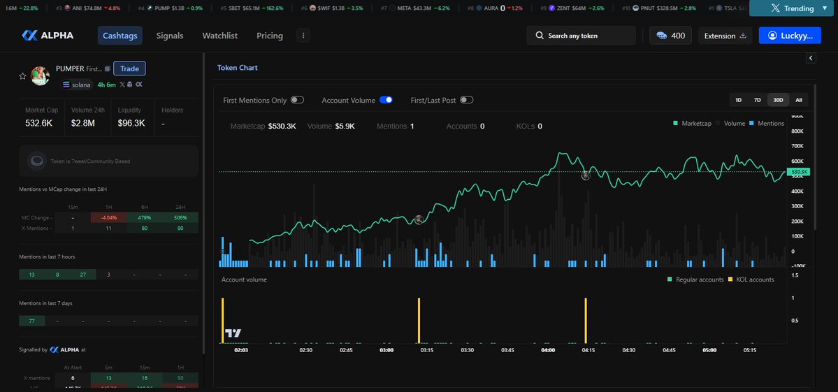This screenshot has height=392, width=838.
Task: Select the 7D chart range
Action: [x=758, y=100]
